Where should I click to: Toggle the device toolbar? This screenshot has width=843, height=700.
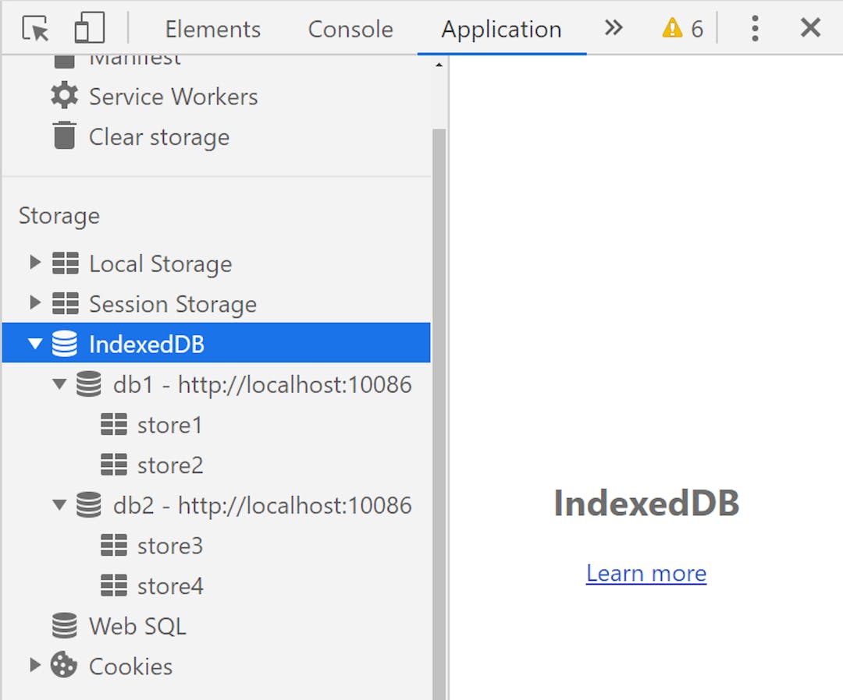[88, 28]
